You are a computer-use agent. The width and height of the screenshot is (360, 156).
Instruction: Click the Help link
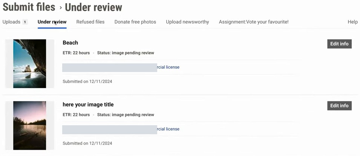click(353, 22)
